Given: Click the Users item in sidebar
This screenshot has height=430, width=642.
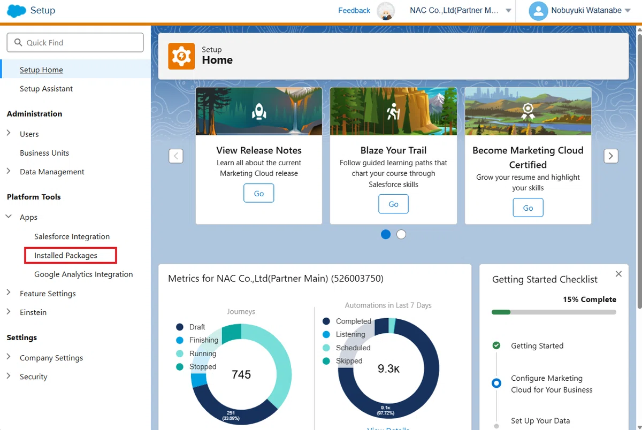Looking at the screenshot, I should coord(29,134).
